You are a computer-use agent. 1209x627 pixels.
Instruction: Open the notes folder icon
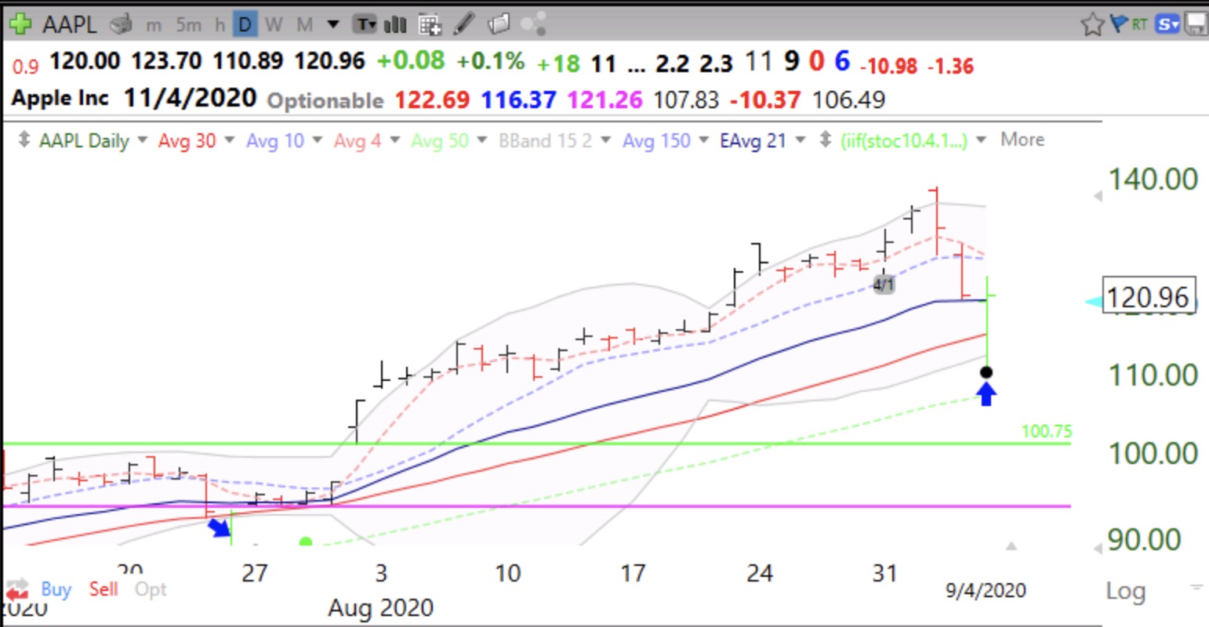499,25
